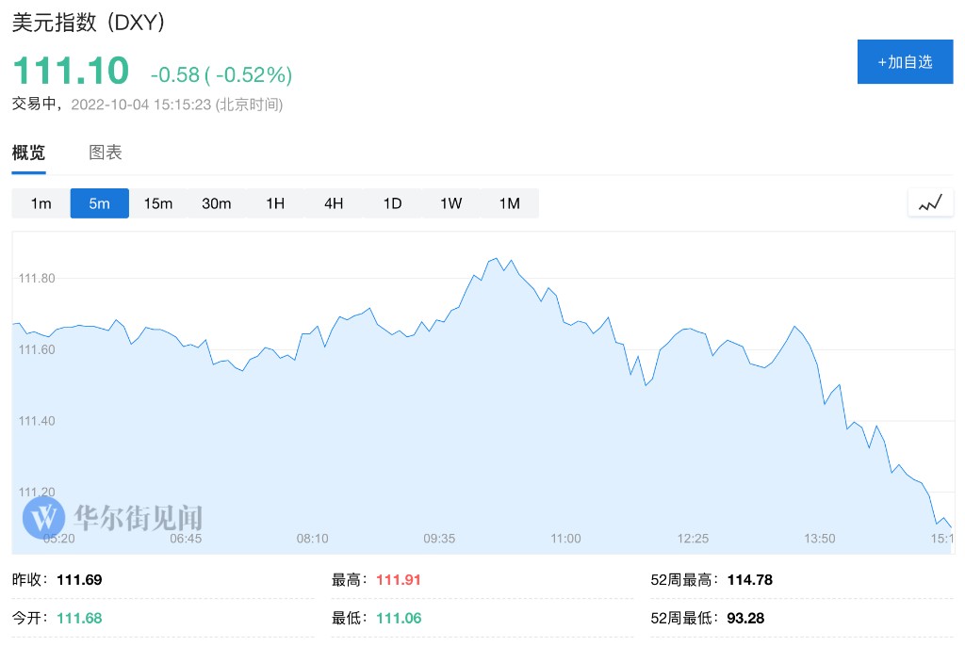Switch to the 图表 tab
Image resolution: width=965 pixels, height=646 pixels.
pyautogui.click(x=106, y=153)
